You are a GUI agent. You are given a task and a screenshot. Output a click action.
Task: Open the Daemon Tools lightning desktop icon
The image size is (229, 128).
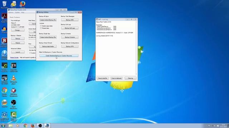tap(4, 54)
